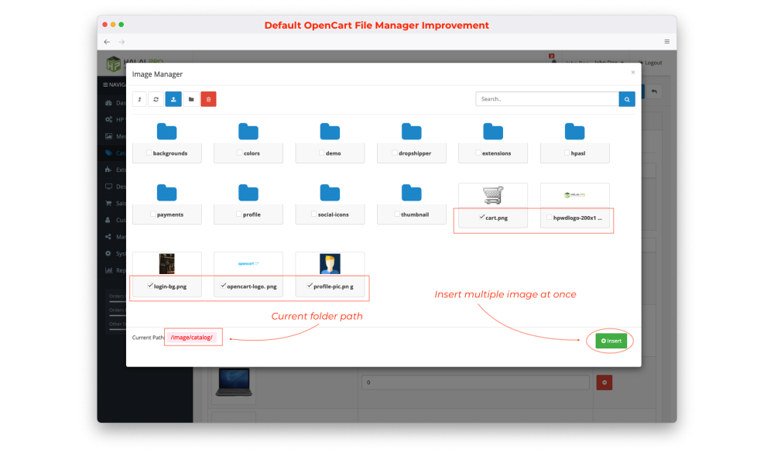The image size is (774, 453).
Task: Uncheck the cart.png checkbox
Action: (x=482, y=218)
